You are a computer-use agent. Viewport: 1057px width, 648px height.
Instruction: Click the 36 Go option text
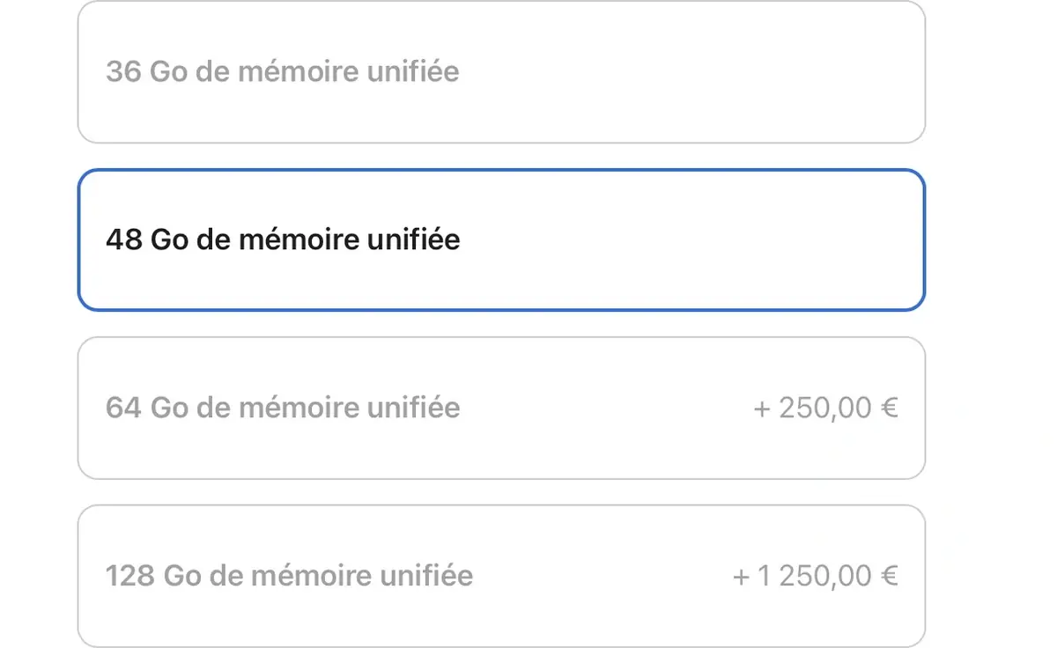click(282, 72)
